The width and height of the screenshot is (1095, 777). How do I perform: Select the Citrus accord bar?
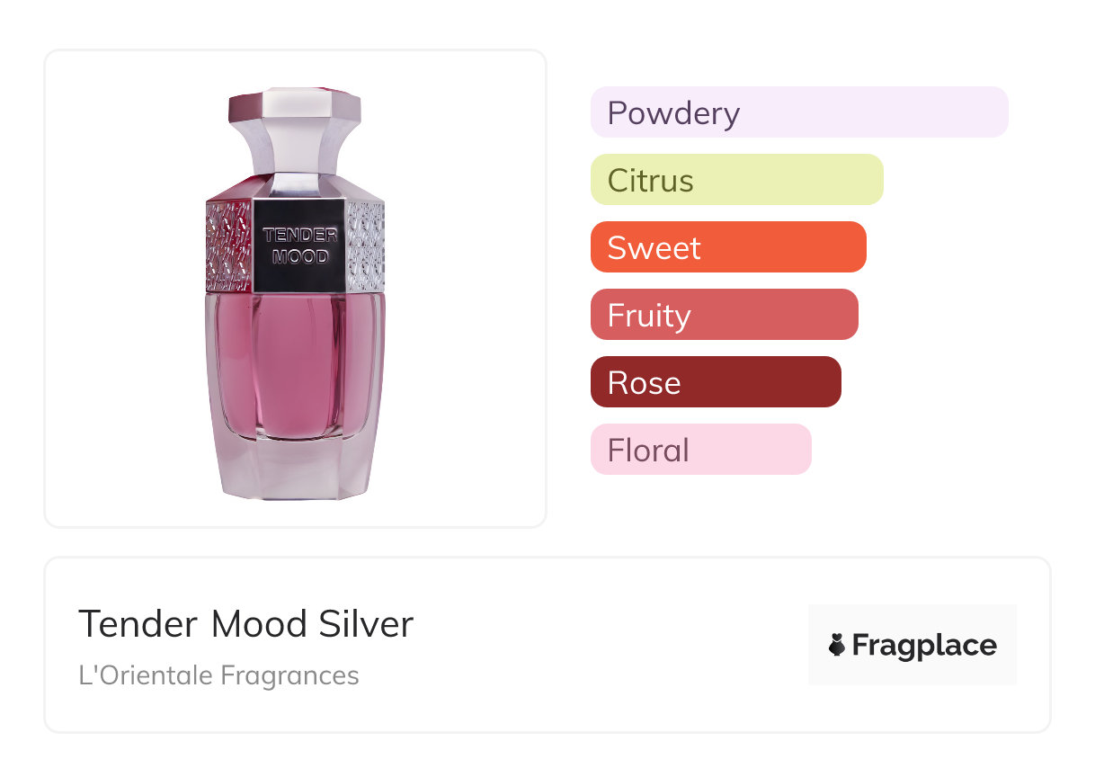pos(736,180)
